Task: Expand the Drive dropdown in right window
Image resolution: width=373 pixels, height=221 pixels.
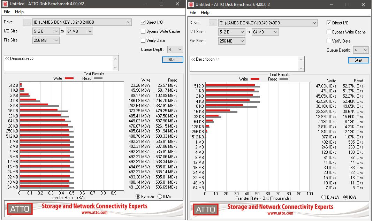Action: [x=268, y=23]
